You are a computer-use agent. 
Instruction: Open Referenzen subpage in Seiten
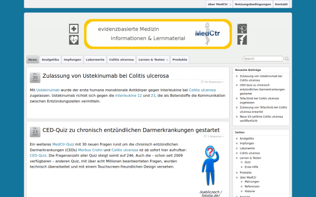coord(252,186)
